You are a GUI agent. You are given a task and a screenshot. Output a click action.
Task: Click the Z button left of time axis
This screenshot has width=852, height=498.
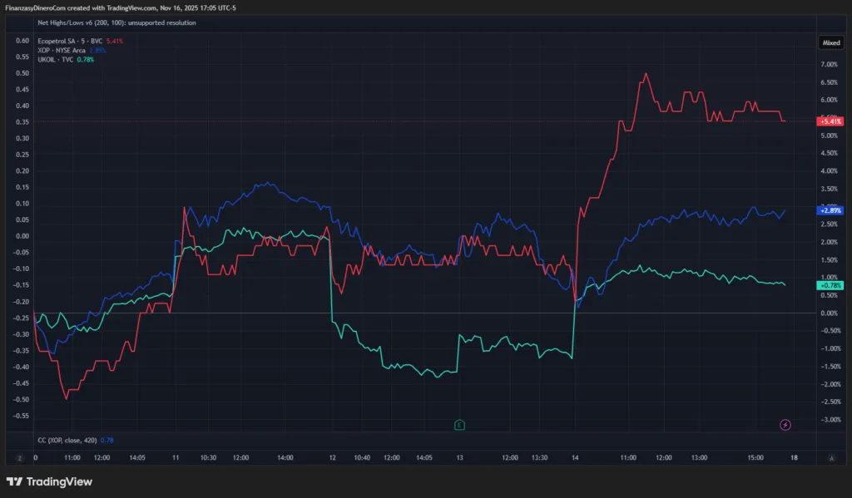point(19,457)
